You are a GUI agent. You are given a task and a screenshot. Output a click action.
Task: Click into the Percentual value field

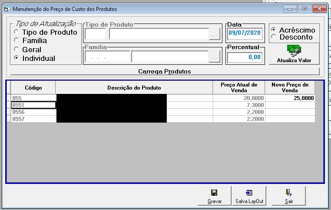245,57
